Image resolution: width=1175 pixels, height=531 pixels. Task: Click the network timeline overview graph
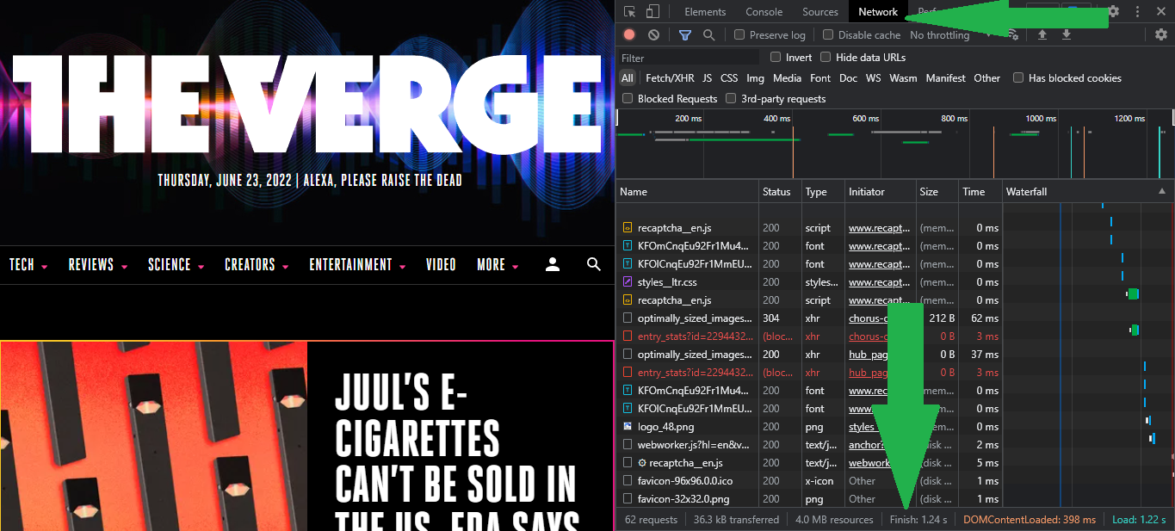pos(895,143)
